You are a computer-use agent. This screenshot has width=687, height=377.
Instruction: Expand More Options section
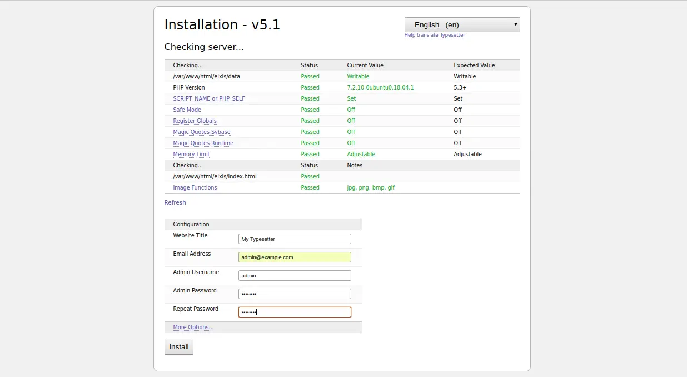tap(193, 327)
